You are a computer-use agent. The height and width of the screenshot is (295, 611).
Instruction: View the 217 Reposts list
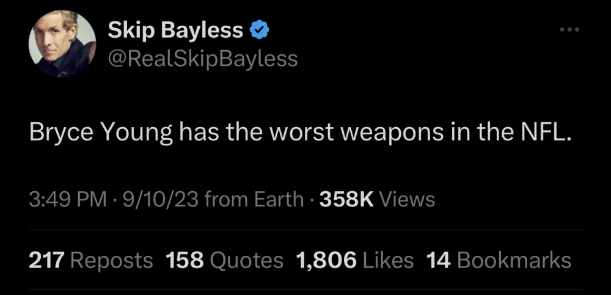pos(91,260)
